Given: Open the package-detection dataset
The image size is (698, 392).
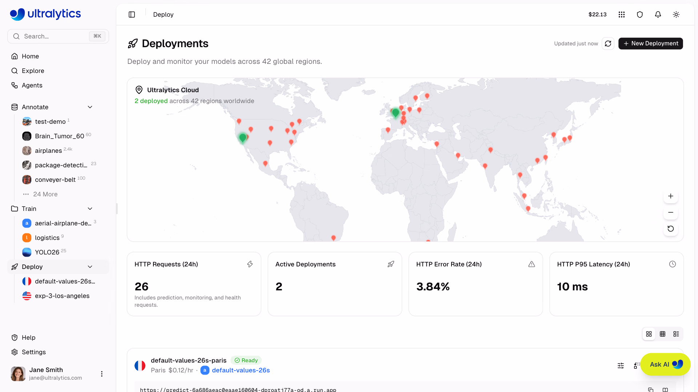Looking at the screenshot, I should point(62,165).
